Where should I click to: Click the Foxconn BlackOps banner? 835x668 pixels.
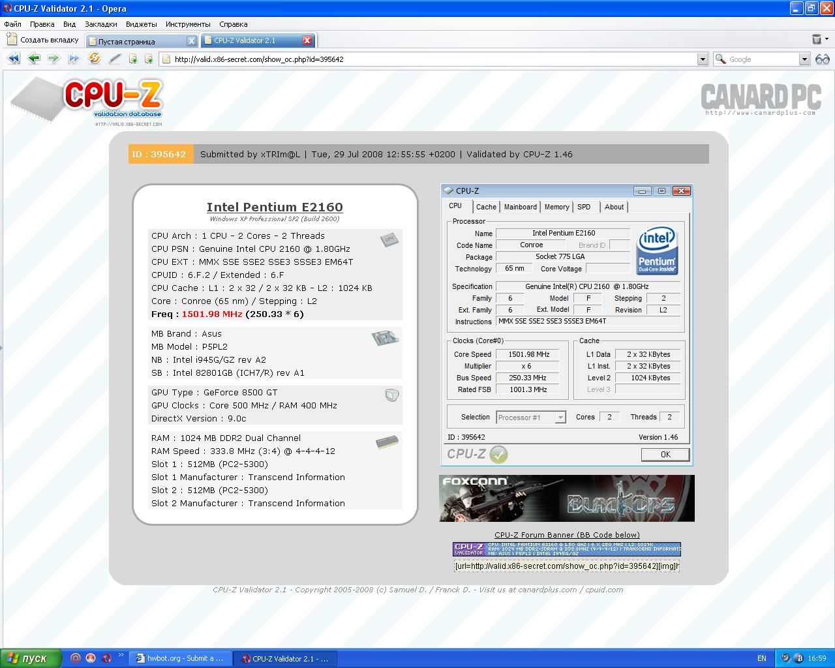point(567,498)
